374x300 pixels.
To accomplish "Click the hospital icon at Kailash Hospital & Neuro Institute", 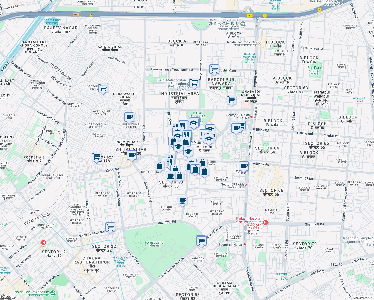I will [x=266, y=222].
